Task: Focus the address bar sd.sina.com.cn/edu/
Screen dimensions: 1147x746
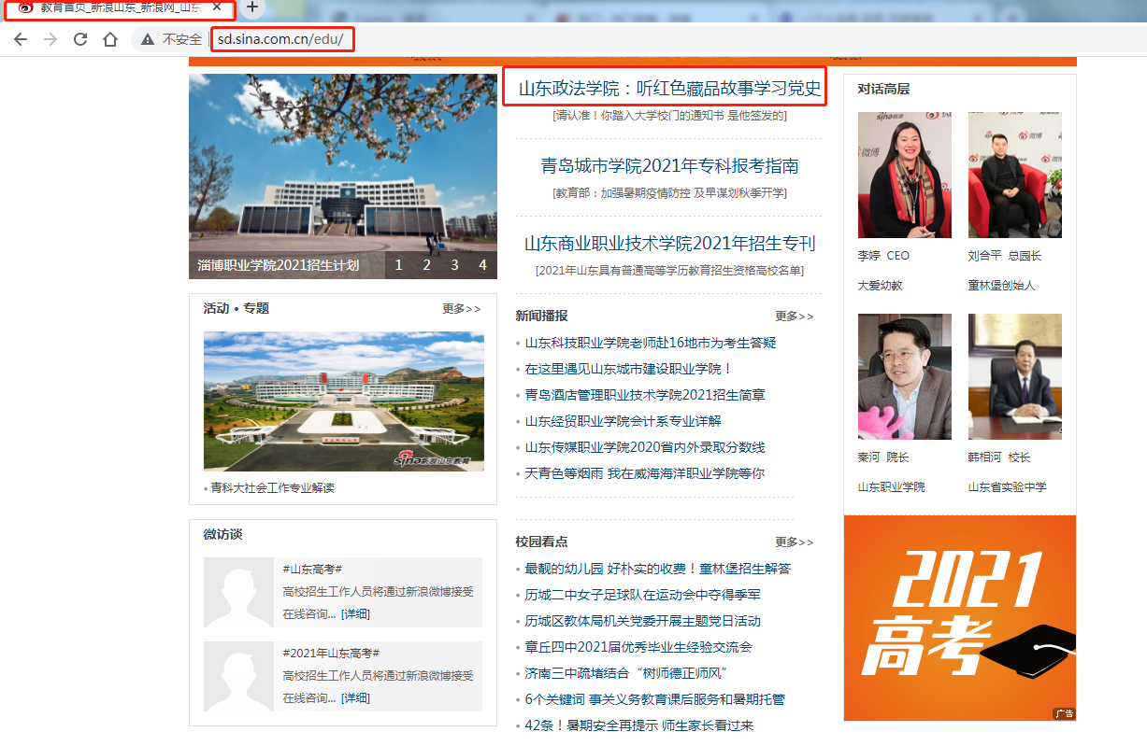Action: click(x=281, y=39)
